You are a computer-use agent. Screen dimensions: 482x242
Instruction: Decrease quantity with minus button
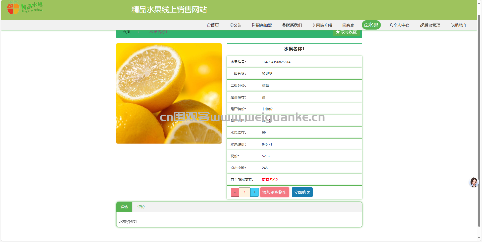point(235,192)
